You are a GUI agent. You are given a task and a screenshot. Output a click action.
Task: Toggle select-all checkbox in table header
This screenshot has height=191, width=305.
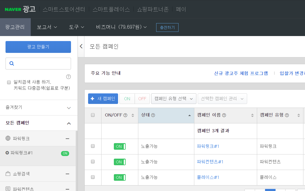click(x=93, y=115)
